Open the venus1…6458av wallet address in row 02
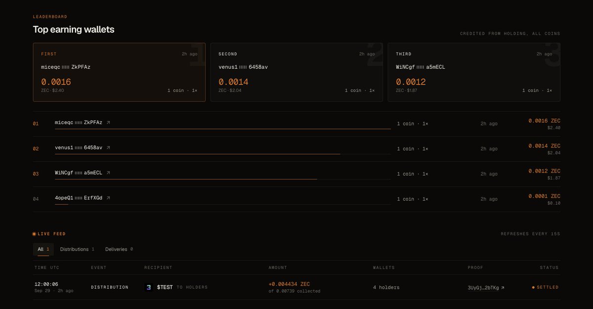 [x=79, y=147]
